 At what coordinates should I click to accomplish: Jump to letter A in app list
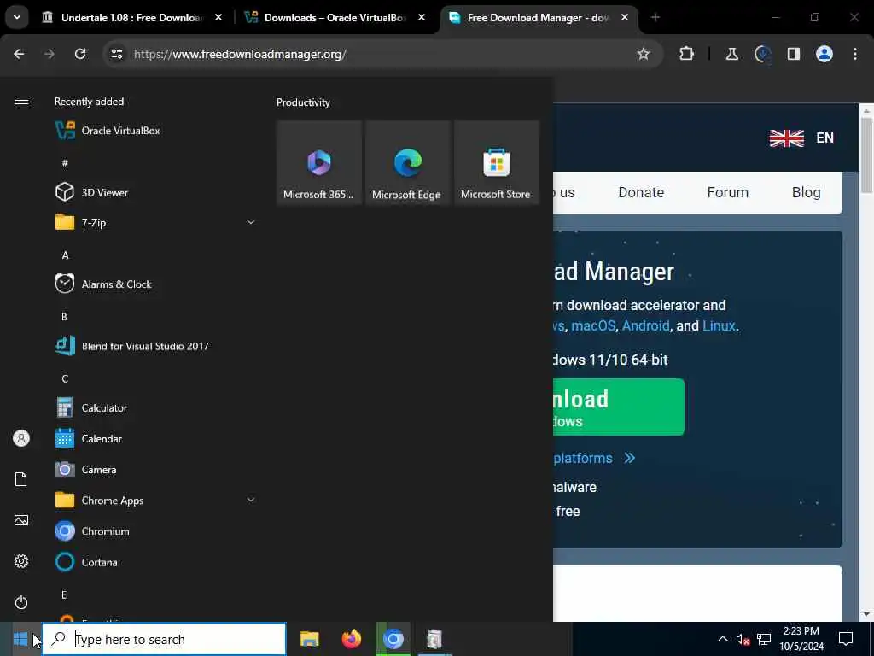[x=65, y=255]
